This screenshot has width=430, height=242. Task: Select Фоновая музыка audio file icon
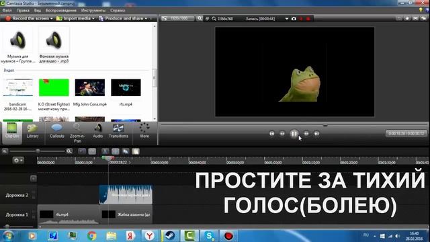coord(54,40)
